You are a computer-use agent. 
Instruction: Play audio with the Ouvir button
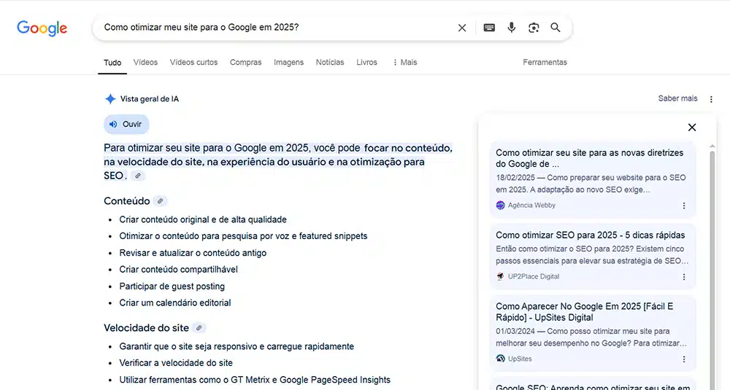(126, 124)
